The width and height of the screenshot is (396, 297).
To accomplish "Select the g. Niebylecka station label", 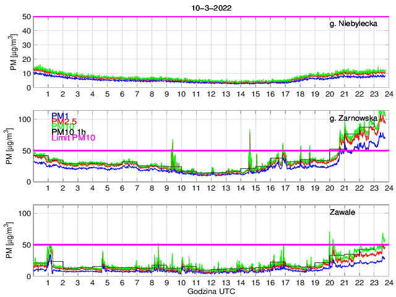I will pyautogui.click(x=353, y=24).
